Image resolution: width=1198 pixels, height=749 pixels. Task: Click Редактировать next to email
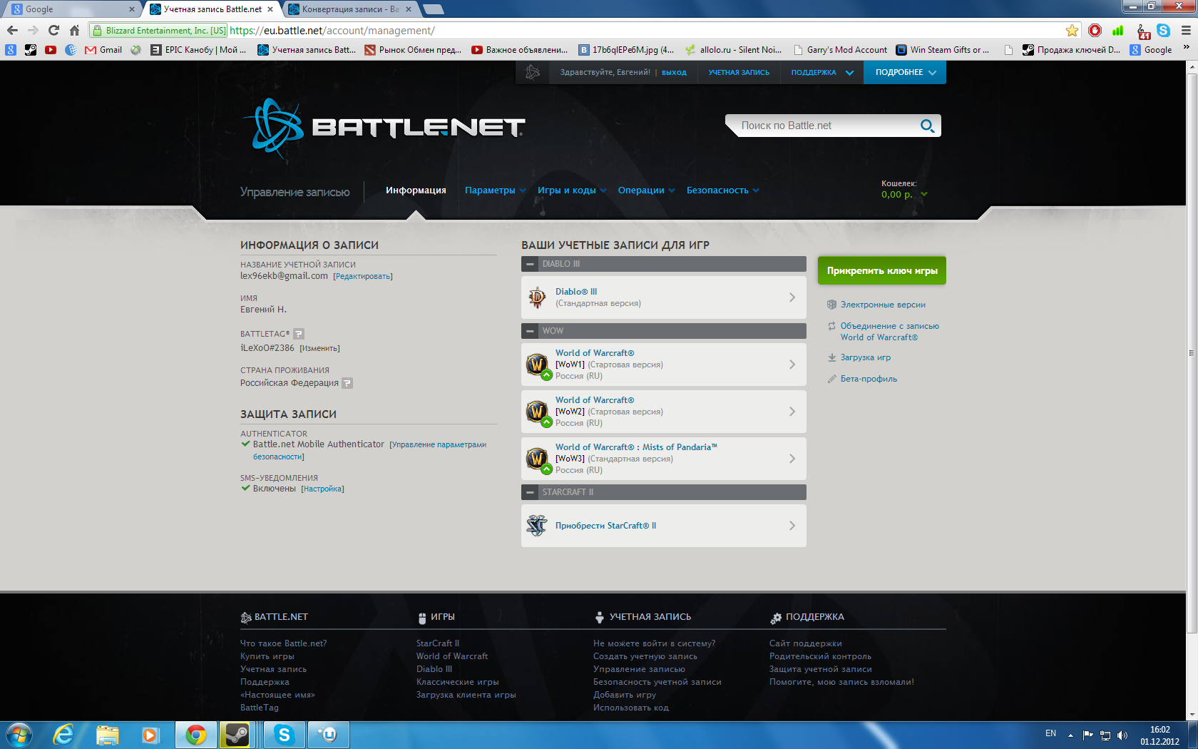(x=363, y=277)
